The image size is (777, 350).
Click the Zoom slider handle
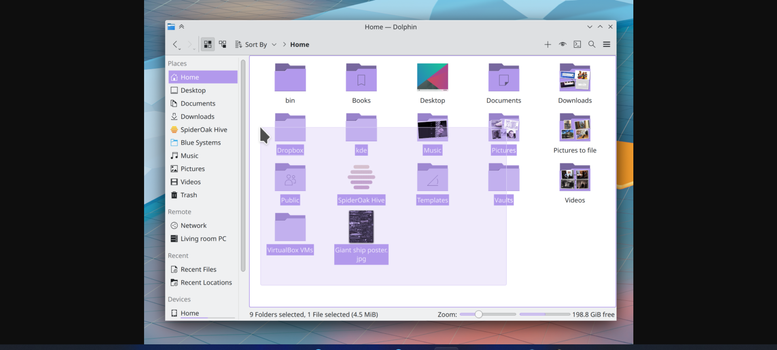(479, 314)
